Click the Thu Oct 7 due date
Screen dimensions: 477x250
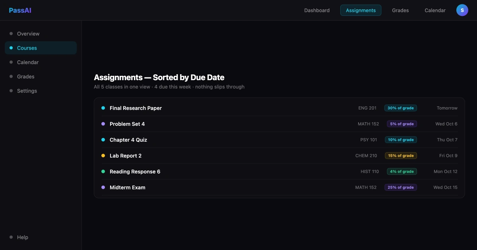(x=447, y=140)
